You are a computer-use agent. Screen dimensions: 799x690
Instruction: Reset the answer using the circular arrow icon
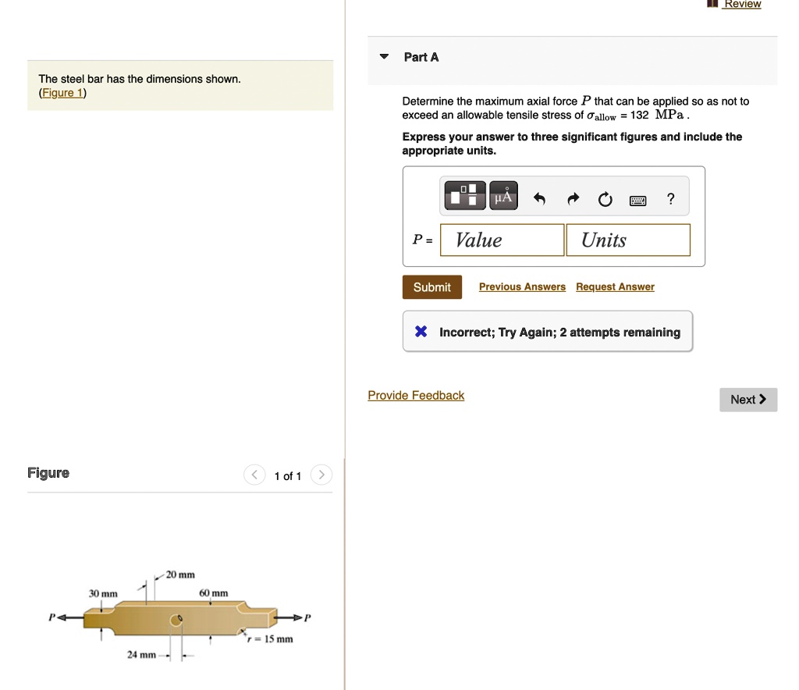click(x=605, y=199)
